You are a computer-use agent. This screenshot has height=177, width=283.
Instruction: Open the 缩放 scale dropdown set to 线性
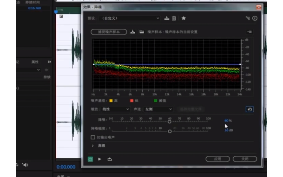click(x=115, y=109)
